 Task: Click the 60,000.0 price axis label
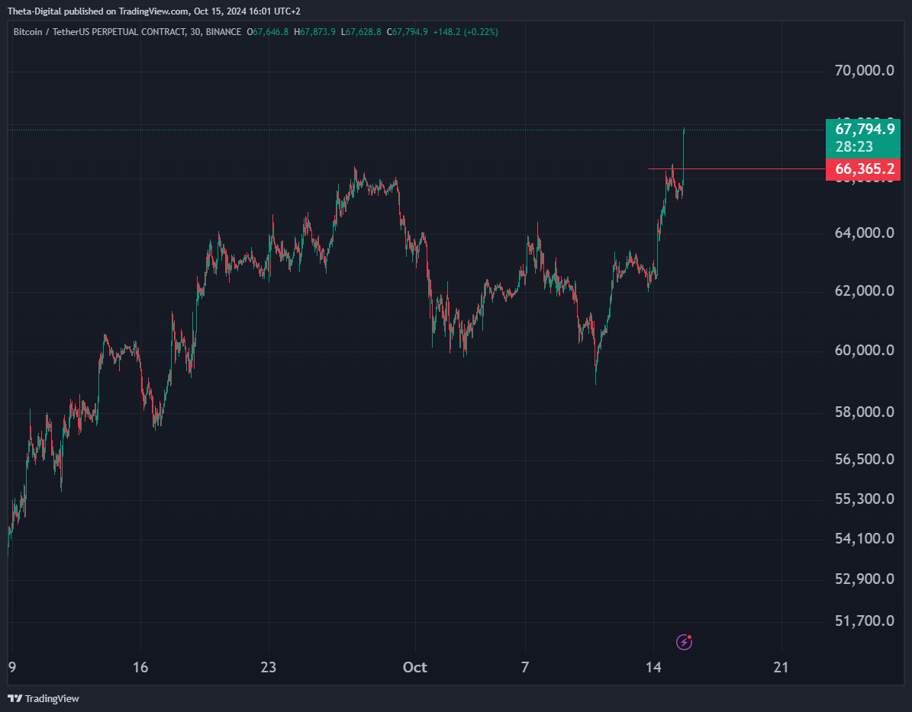point(865,350)
